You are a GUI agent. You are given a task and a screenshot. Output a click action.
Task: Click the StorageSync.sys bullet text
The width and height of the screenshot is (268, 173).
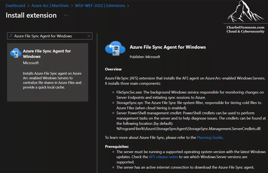point(189,105)
